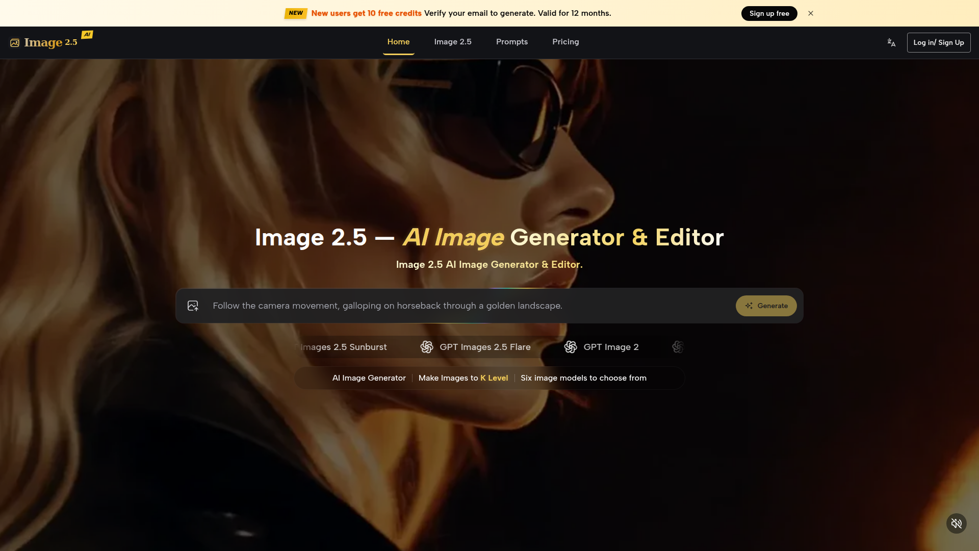Open the language translation selector icon

[891, 43]
